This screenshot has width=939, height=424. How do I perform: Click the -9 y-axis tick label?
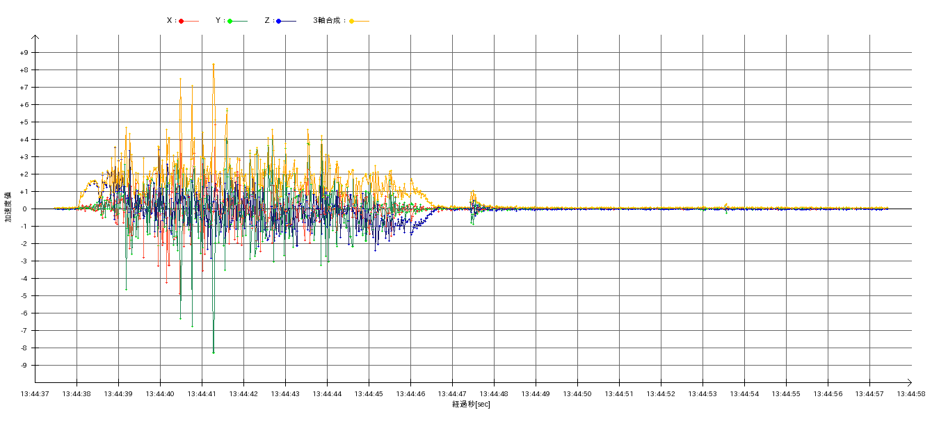[24, 366]
